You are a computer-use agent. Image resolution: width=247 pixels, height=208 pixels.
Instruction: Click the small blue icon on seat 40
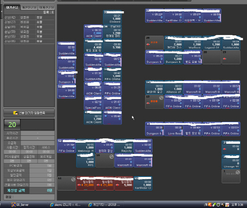point(106,116)
